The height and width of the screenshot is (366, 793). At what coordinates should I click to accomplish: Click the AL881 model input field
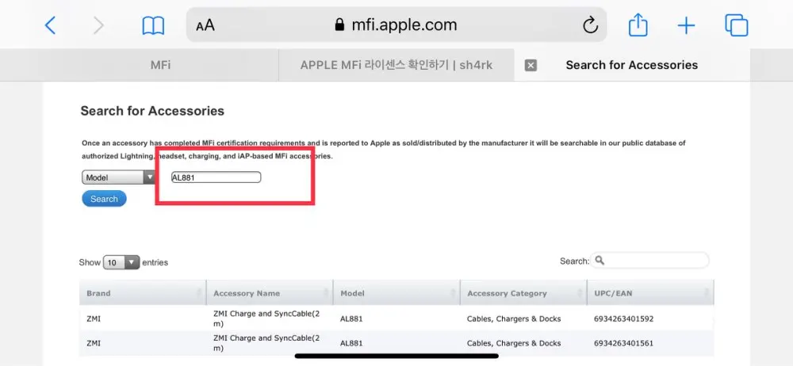point(216,177)
